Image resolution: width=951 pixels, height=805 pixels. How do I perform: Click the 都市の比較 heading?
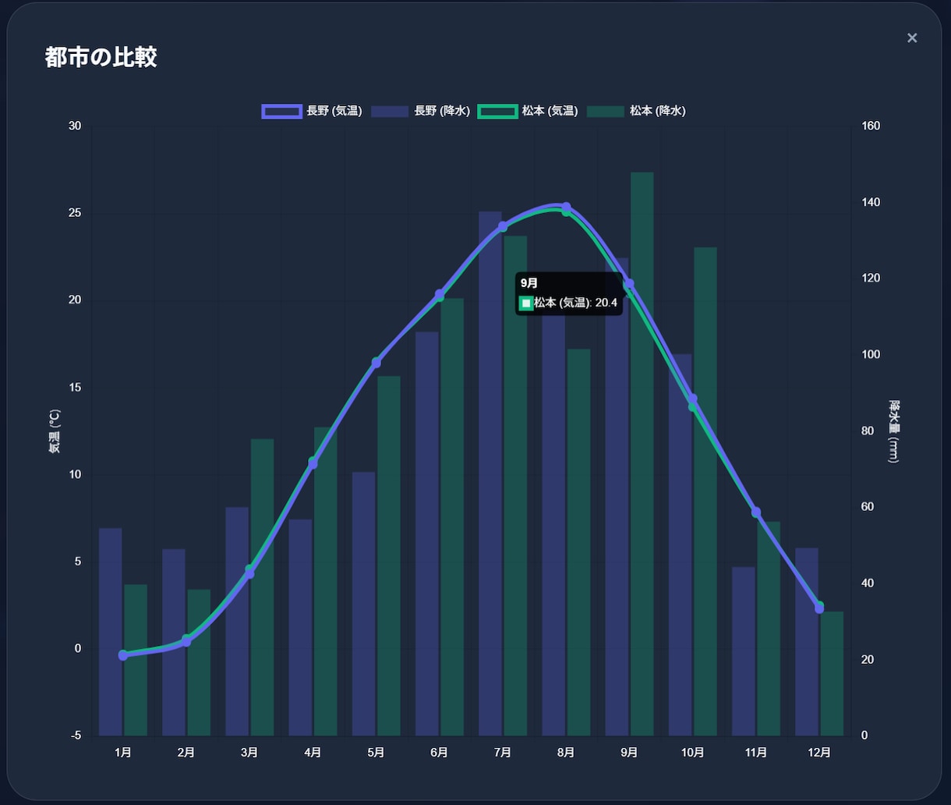tap(101, 58)
